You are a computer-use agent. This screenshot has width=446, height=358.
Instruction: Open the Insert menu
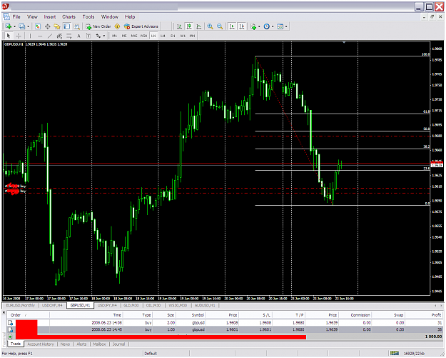pyautogui.click(x=50, y=17)
